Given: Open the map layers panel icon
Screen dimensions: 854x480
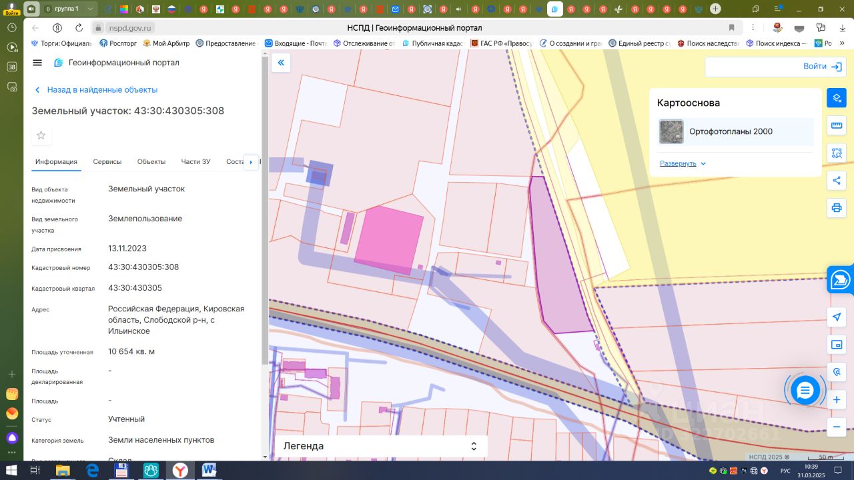Looking at the screenshot, I should click(x=837, y=98).
